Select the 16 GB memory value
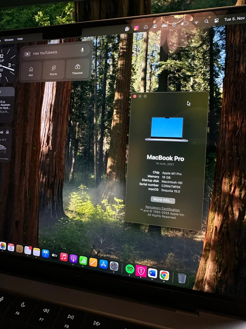246x329 pixels. click(166, 177)
